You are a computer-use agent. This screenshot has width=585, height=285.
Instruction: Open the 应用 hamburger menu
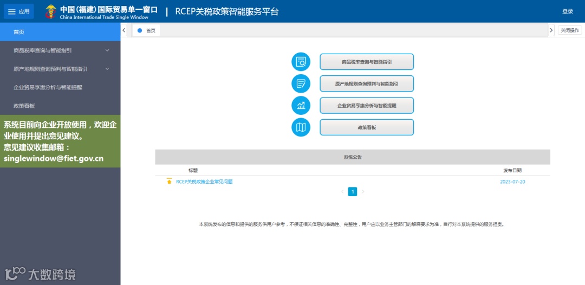tap(18, 11)
